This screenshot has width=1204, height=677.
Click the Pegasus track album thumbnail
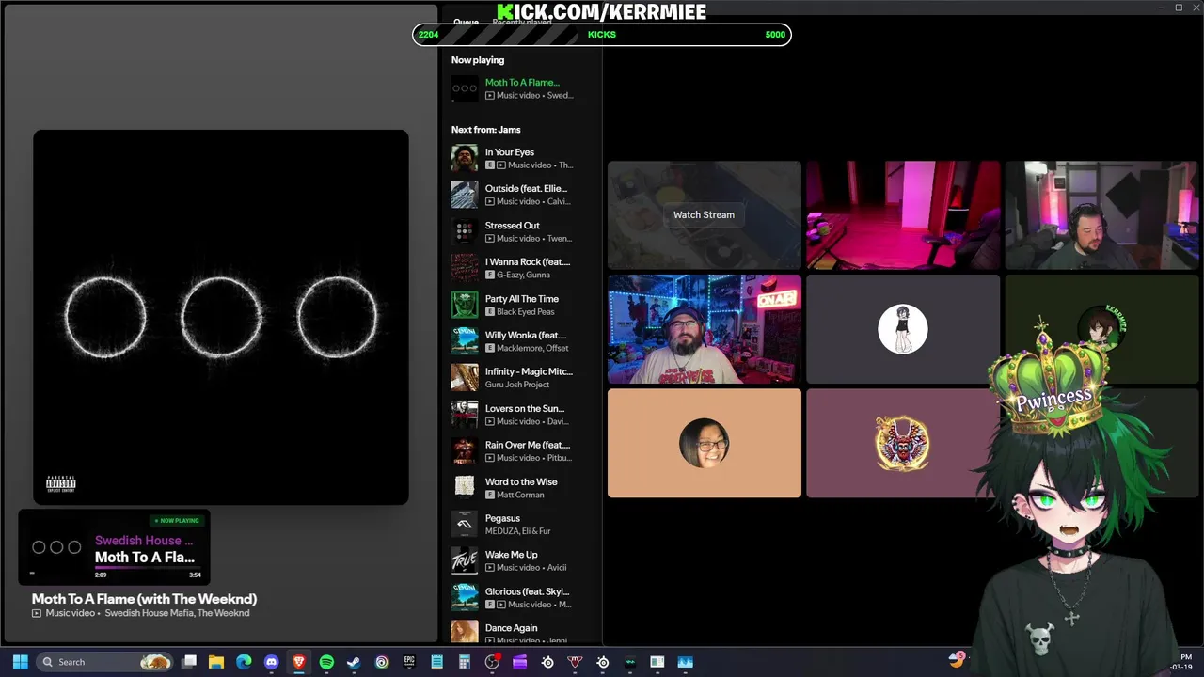pyautogui.click(x=465, y=524)
